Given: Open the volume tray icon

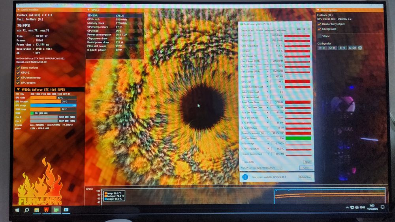Looking at the screenshot, I should tap(357, 208).
